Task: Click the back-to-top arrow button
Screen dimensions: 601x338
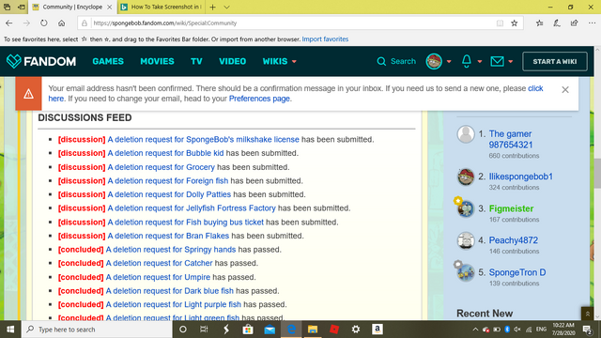Action: [587, 314]
